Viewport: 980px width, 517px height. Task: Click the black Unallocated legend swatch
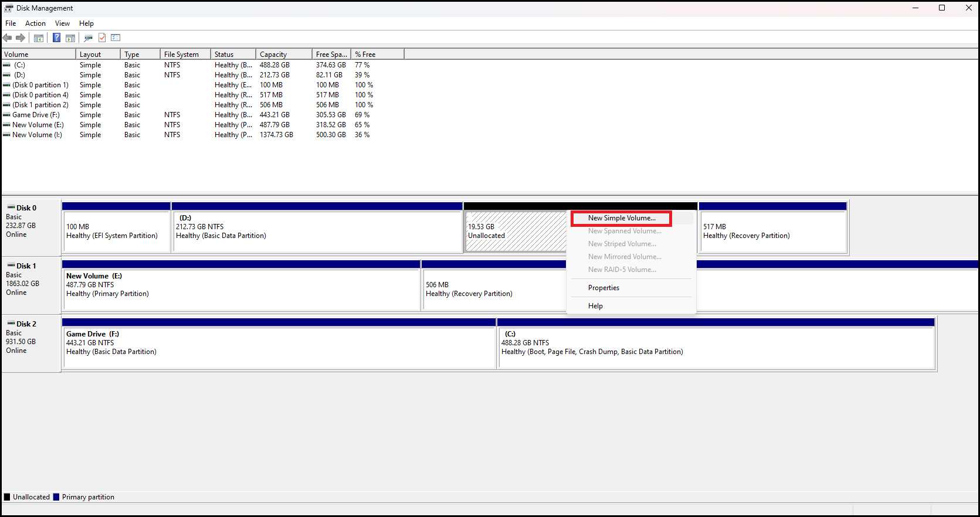[7, 497]
